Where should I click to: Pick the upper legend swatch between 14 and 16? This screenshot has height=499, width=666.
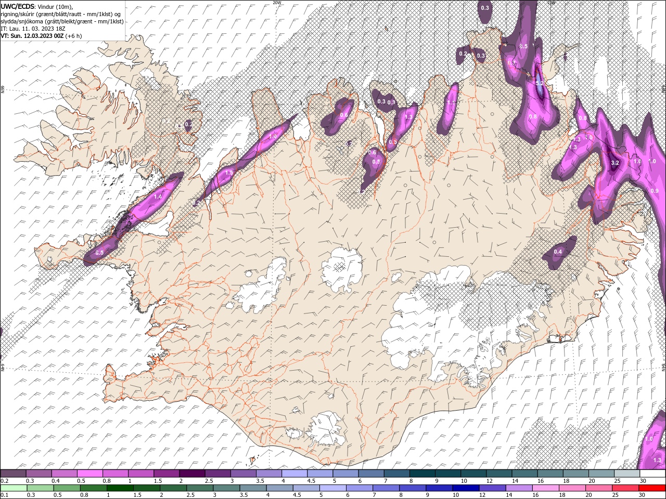tap(525, 474)
